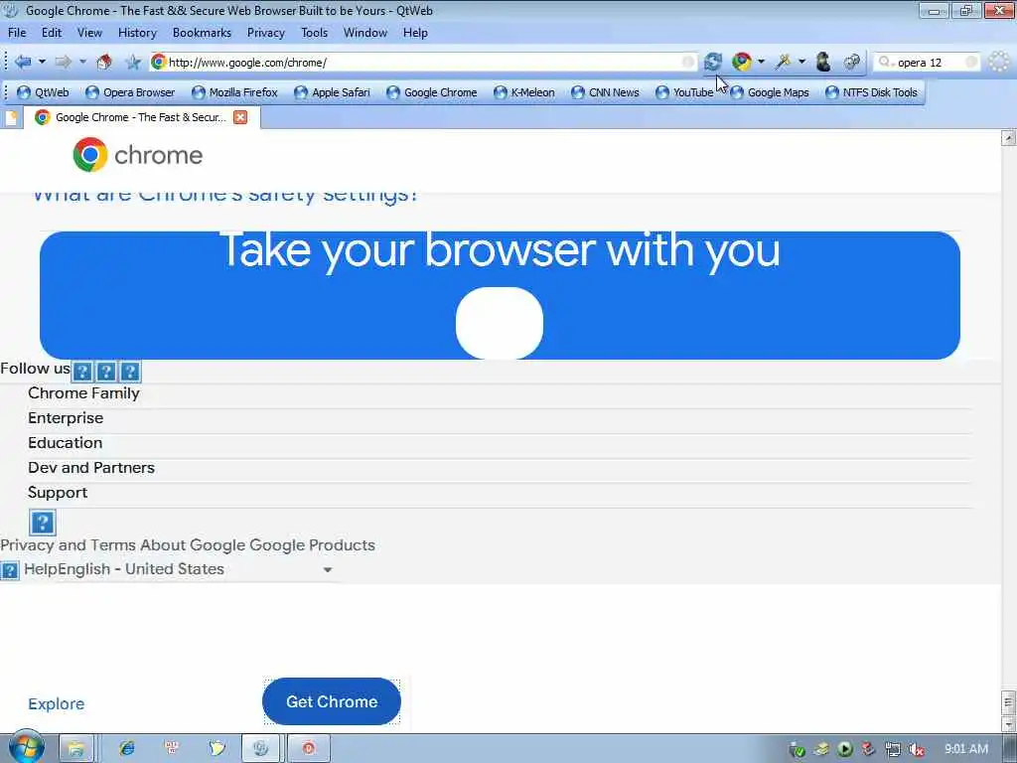Viewport: 1017px width, 763px height.
Task: Clear the search box with its round button
Action: click(x=971, y=63)
